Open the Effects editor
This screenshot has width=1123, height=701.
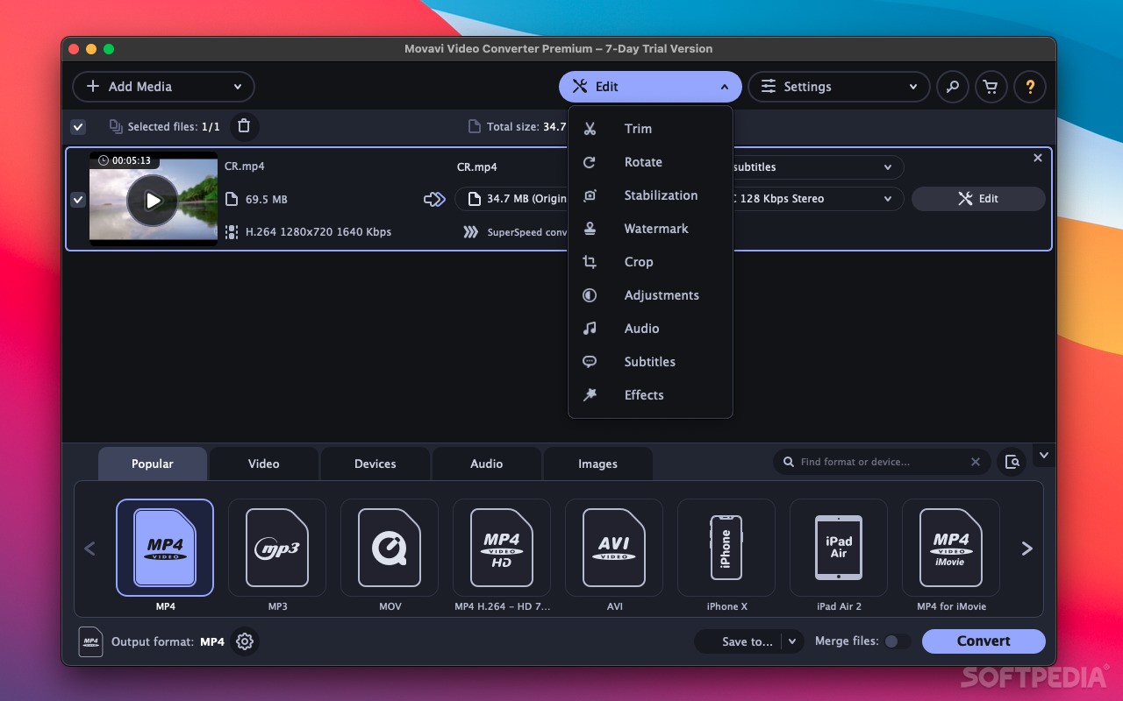click(x=643, y=395)
